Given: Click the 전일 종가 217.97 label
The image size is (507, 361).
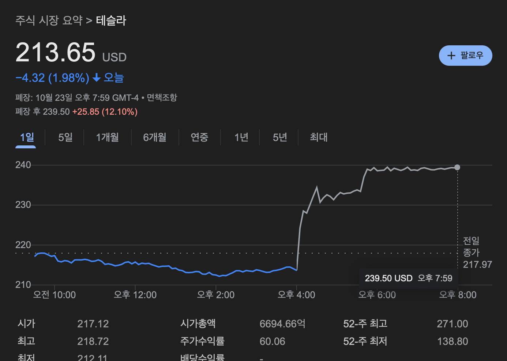Looking at the screenshot, I should tap(477, 252).
